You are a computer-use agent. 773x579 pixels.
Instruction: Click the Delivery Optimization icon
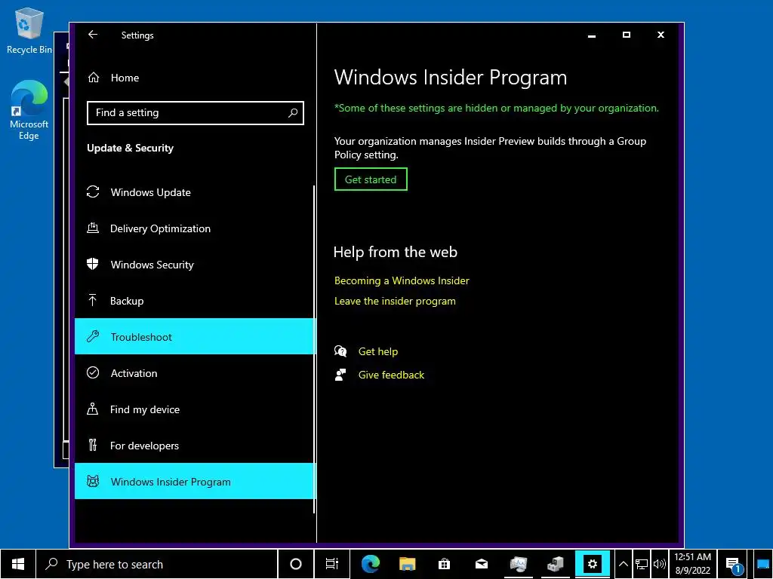point(93,228)
